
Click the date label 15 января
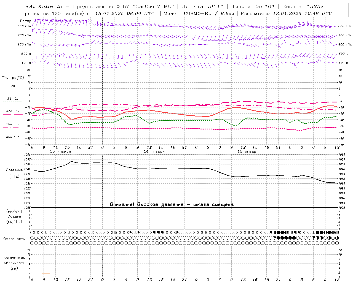point(248,151)
